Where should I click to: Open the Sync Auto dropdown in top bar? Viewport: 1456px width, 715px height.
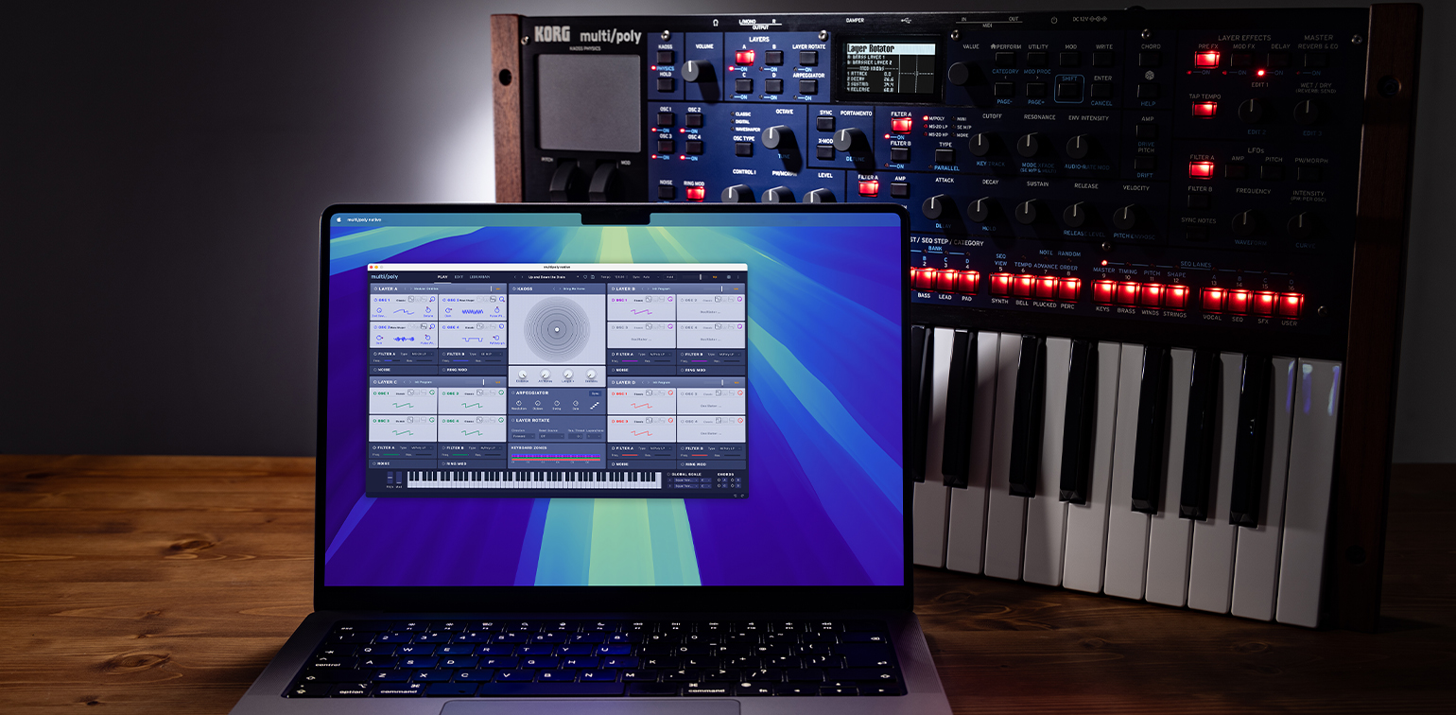[650, 277]
